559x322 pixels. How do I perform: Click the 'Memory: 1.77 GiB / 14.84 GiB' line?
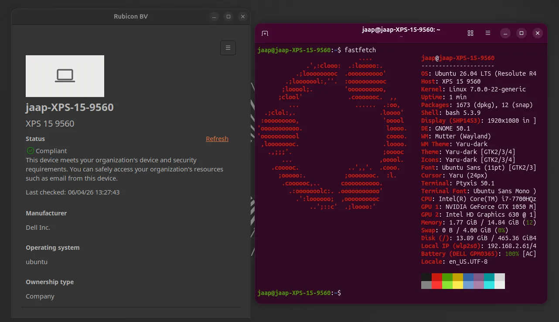tap(479, 222)
